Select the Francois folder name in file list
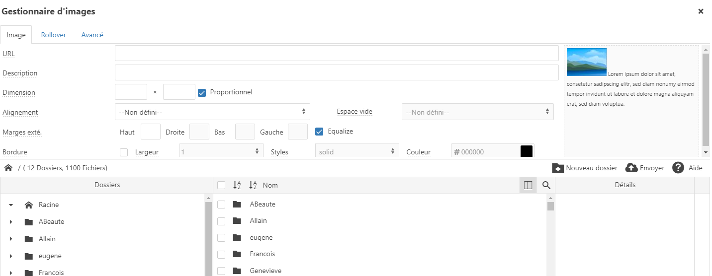The width and height of the screenshot is (712, 276). pos(262,254)
